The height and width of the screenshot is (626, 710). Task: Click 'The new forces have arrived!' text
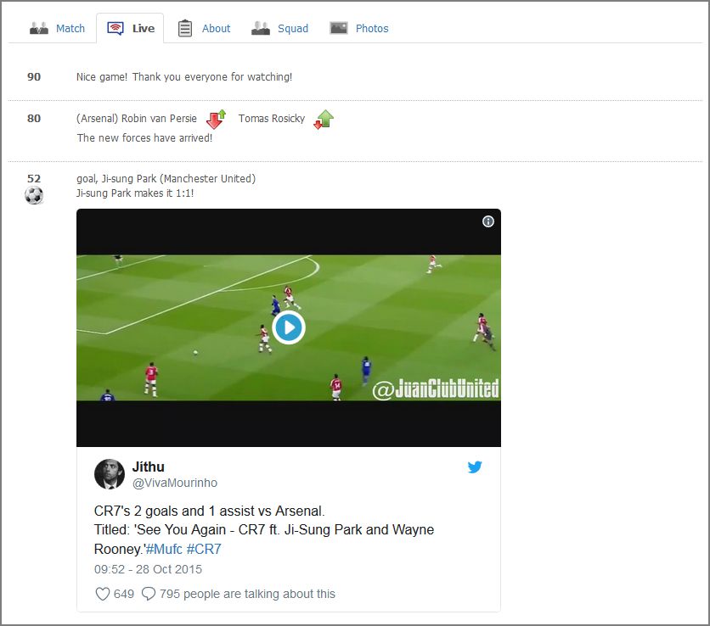[144, 138]
